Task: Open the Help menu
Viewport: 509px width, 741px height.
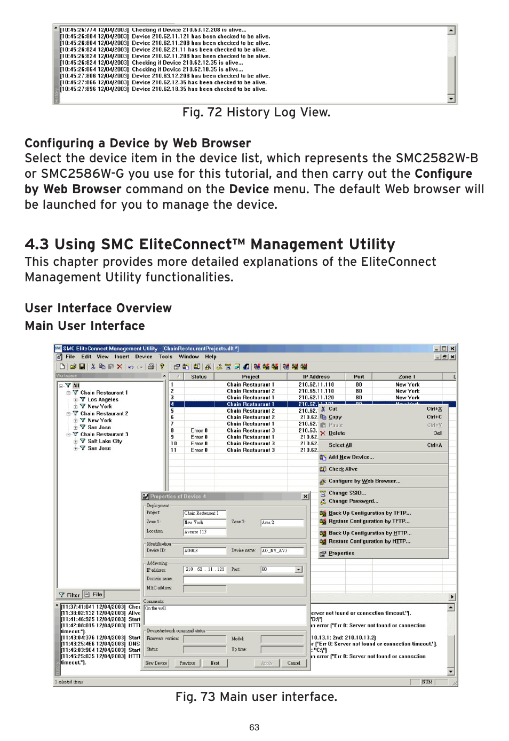Action: pyautogui.click(x=211, y=357)
